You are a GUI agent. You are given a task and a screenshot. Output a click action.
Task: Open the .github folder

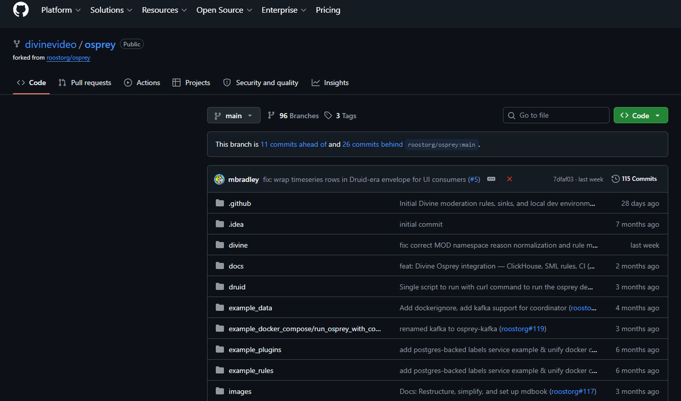click(240, 203)
